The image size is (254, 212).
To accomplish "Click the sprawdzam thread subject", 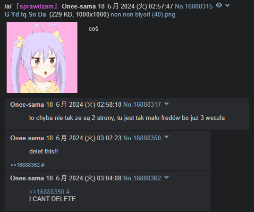I will 36,7.
